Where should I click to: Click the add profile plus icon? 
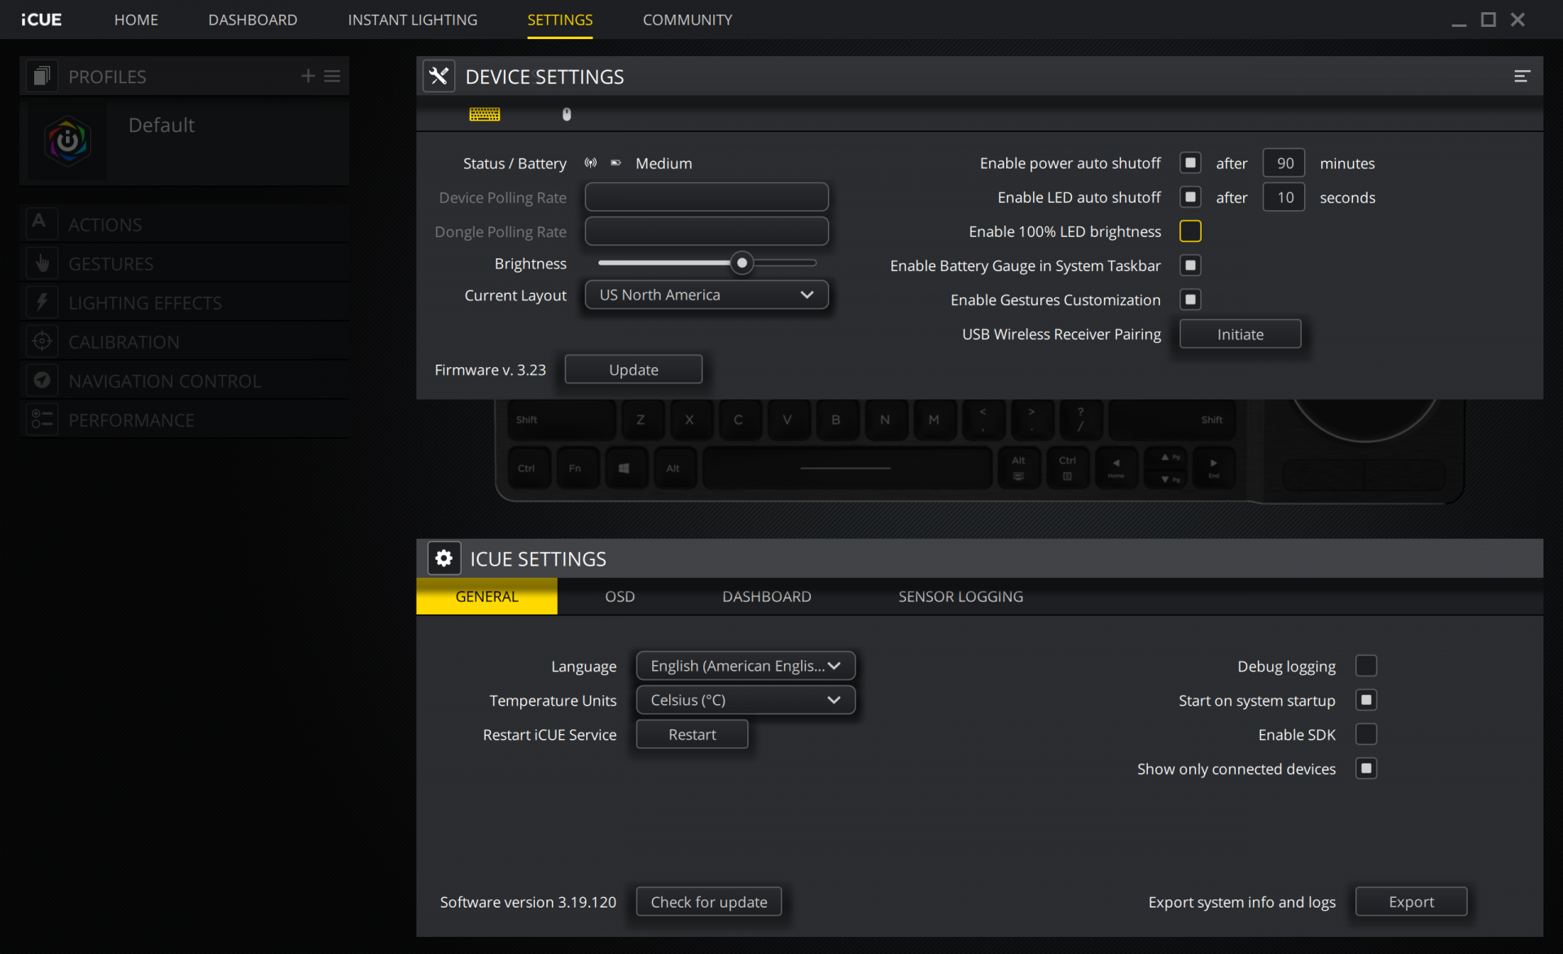(308, 76)
